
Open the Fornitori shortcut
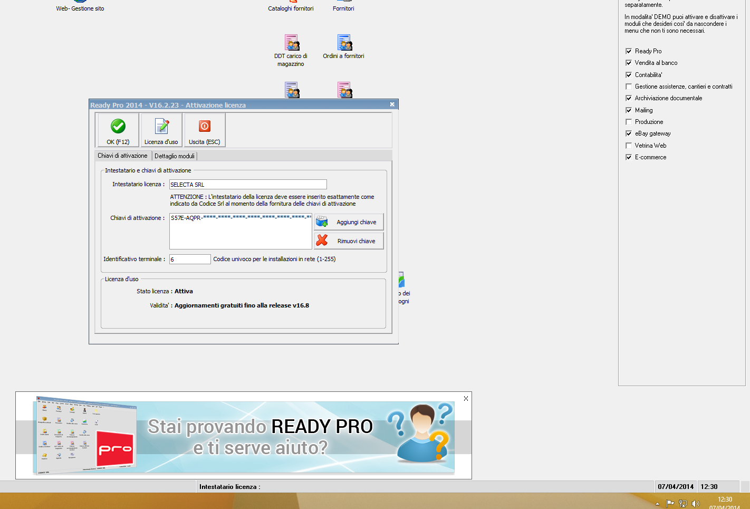(343, 6)
